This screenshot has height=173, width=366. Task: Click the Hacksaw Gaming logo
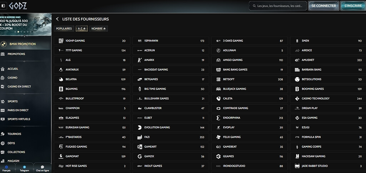[297, 157]
